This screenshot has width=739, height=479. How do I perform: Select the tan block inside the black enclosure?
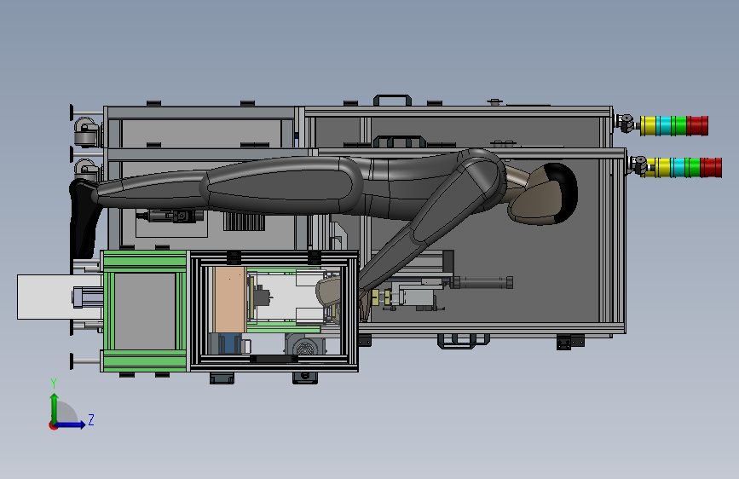click(229, 299)
